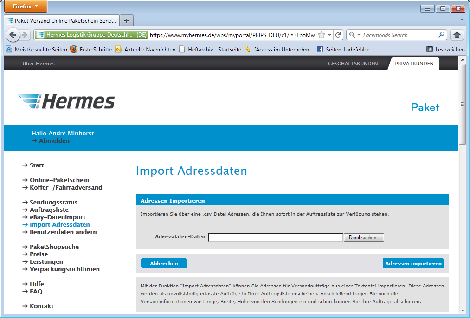Click the browser forward arrow button
The width and height of the screenshot is (470, 318).
(25, 35)
